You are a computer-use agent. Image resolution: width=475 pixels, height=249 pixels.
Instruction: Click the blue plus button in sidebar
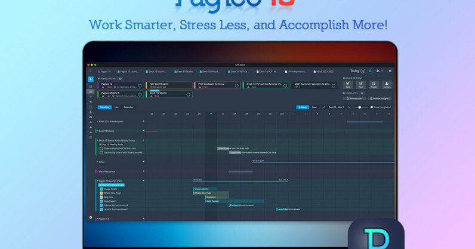pyautogui.click(x=91, y=79)
